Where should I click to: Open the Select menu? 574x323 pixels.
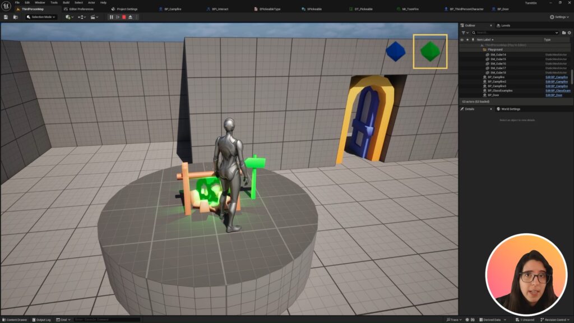[78, 3]
